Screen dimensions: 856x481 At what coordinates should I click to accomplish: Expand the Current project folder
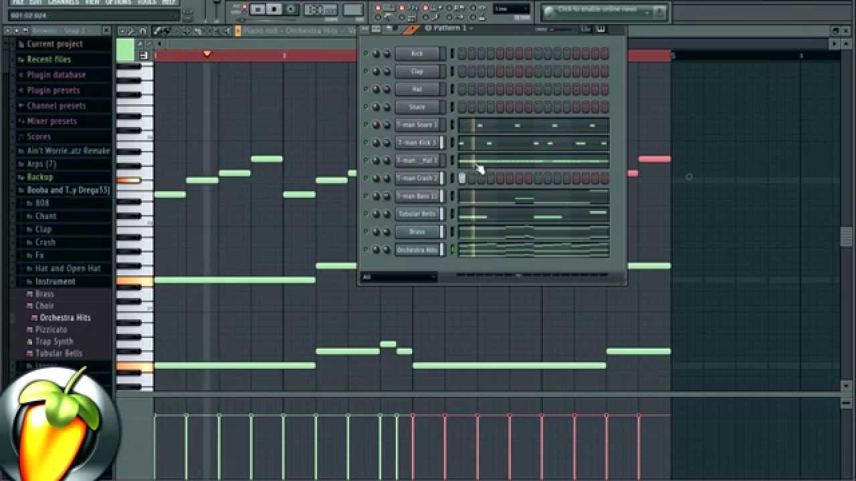[x=55, y=44]
